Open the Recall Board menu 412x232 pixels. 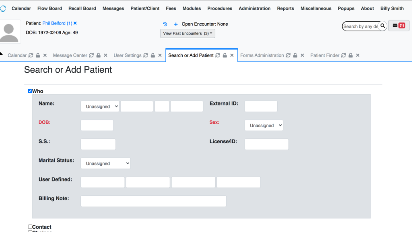click(x=82, y=8)
